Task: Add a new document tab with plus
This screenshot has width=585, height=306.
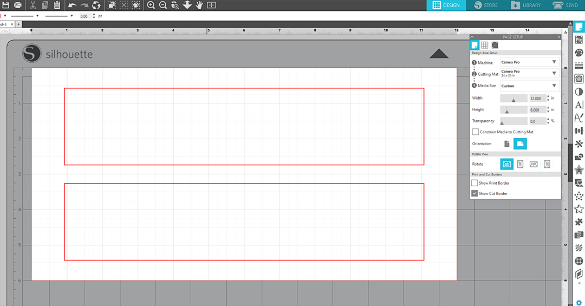Action: (x=18, y=24)
